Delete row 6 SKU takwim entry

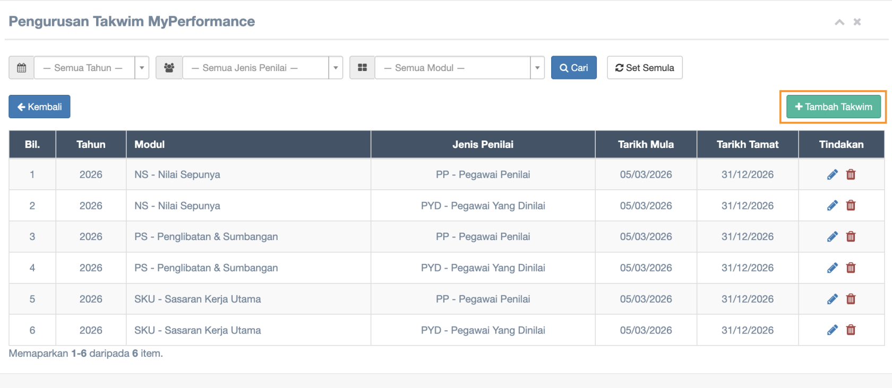click(x=851, y=330)
